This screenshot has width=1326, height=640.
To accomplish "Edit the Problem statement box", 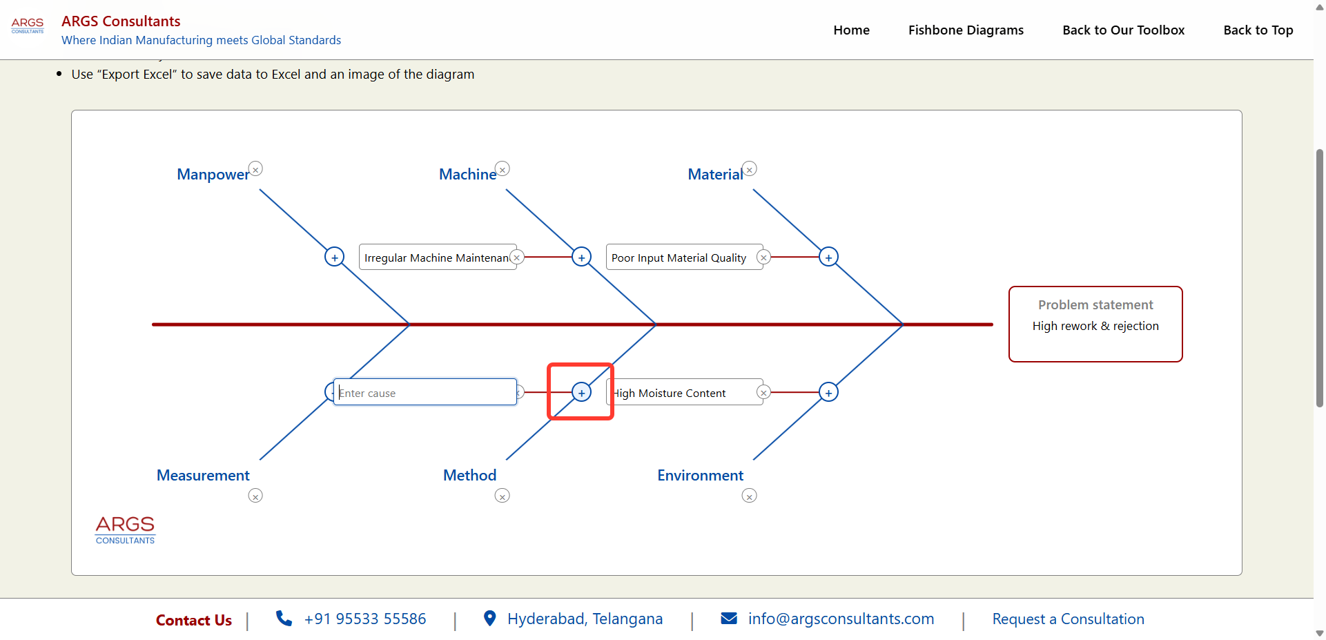I will point(1095,324).
